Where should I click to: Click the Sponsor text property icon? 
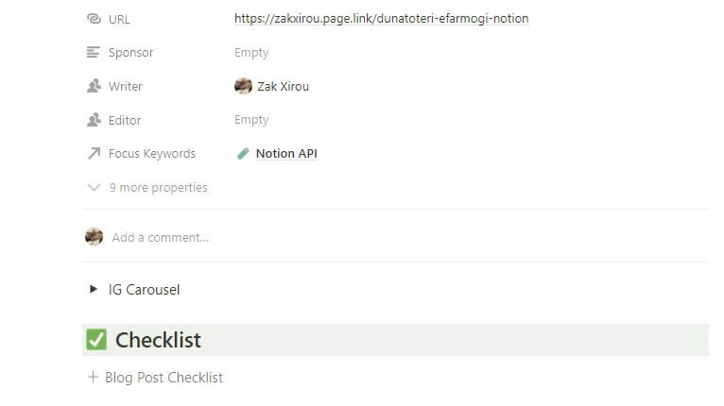point(94,53)
